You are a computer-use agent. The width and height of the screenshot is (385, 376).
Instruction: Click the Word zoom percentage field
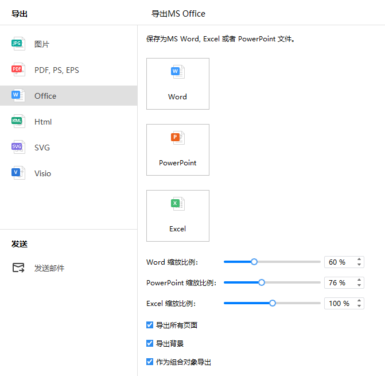(x=344, y=262)
